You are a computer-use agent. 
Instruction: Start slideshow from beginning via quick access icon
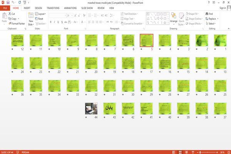point(25,3)
